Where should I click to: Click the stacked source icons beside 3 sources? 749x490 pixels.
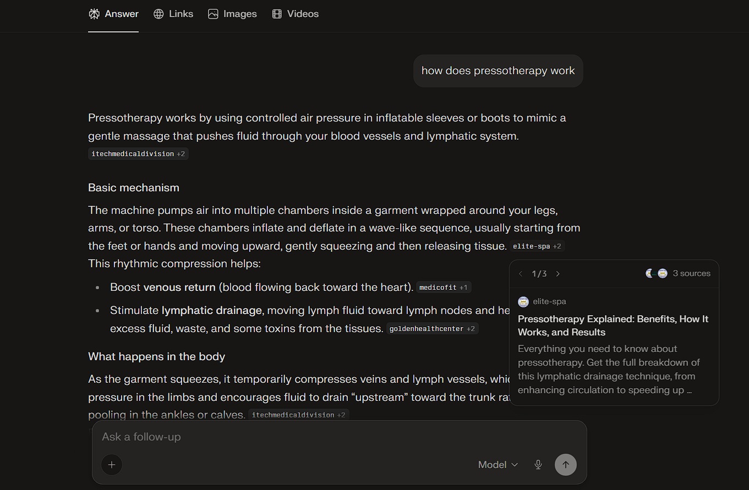[x=656, y=273]
